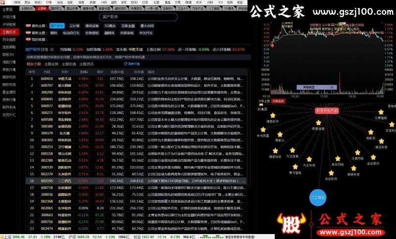Select 新股IPO in left sidebar
Viewport: 396px width, 239px height.
(8, 54)
